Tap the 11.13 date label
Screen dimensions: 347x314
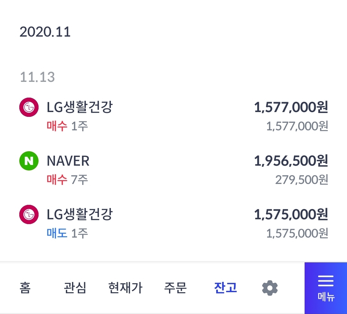(x=37, y=77)
